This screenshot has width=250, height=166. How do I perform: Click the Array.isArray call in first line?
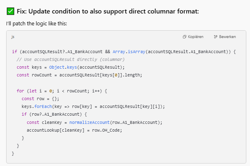(x=129, y=52)
